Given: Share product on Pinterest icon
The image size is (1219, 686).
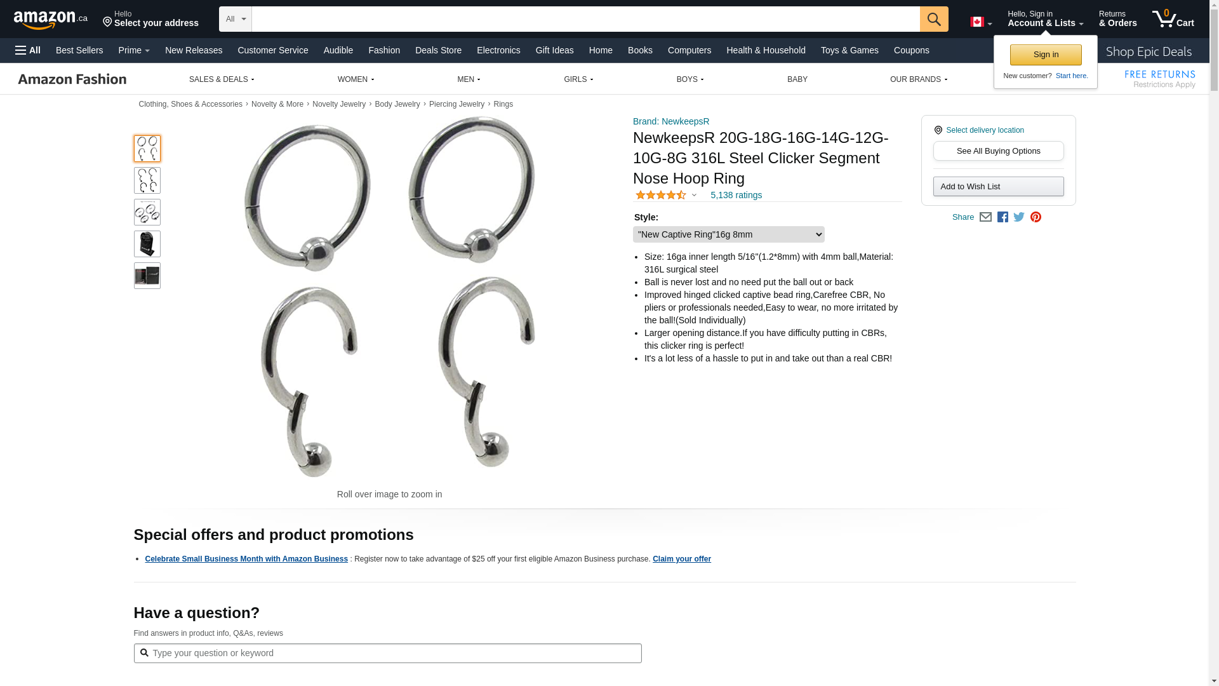Looking at the screenshot, I should click(1036, 217).
